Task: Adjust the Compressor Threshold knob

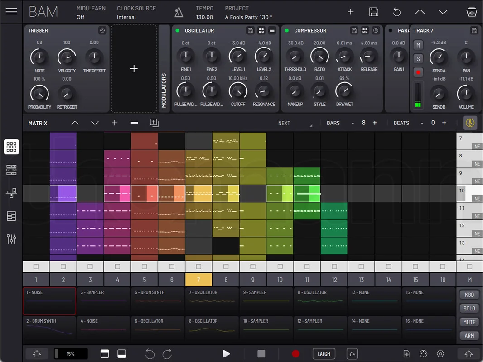Action: pos(295,56)
